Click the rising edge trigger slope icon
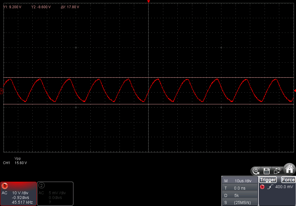The image size is (296, 206). tap(270, 187)
